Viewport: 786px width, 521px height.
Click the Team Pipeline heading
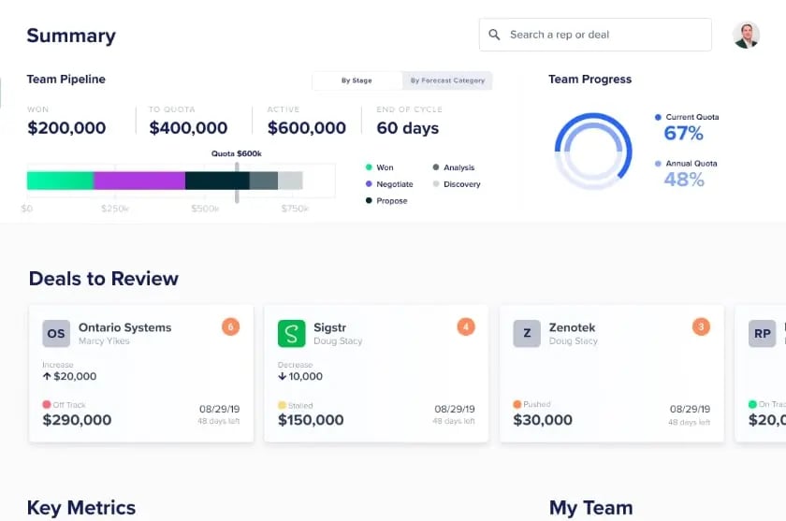pyautogui.click(x=66, y=80)
